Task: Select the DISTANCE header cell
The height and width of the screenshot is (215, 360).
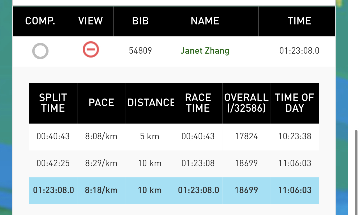Action: pyautogui.click(x=150, y=103)
